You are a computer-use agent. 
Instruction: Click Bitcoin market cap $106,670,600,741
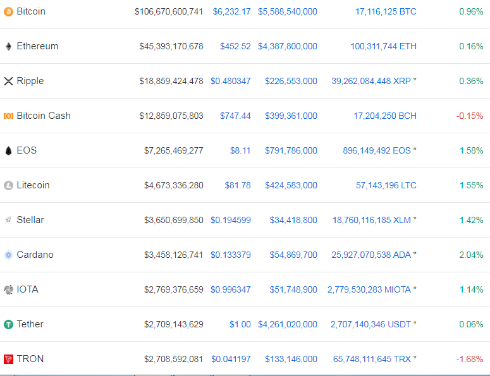click(x=169, y=12)
